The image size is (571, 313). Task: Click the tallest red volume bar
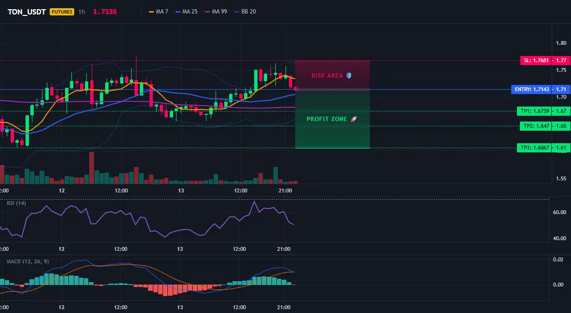[92, 168]
